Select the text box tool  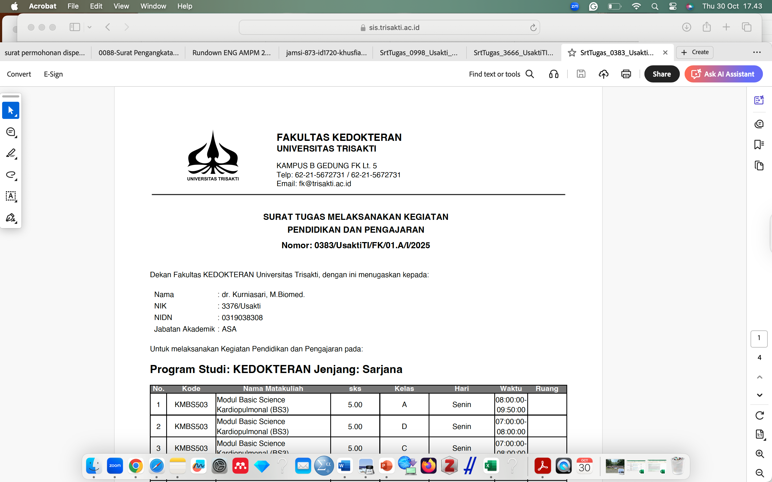point(11,196)
